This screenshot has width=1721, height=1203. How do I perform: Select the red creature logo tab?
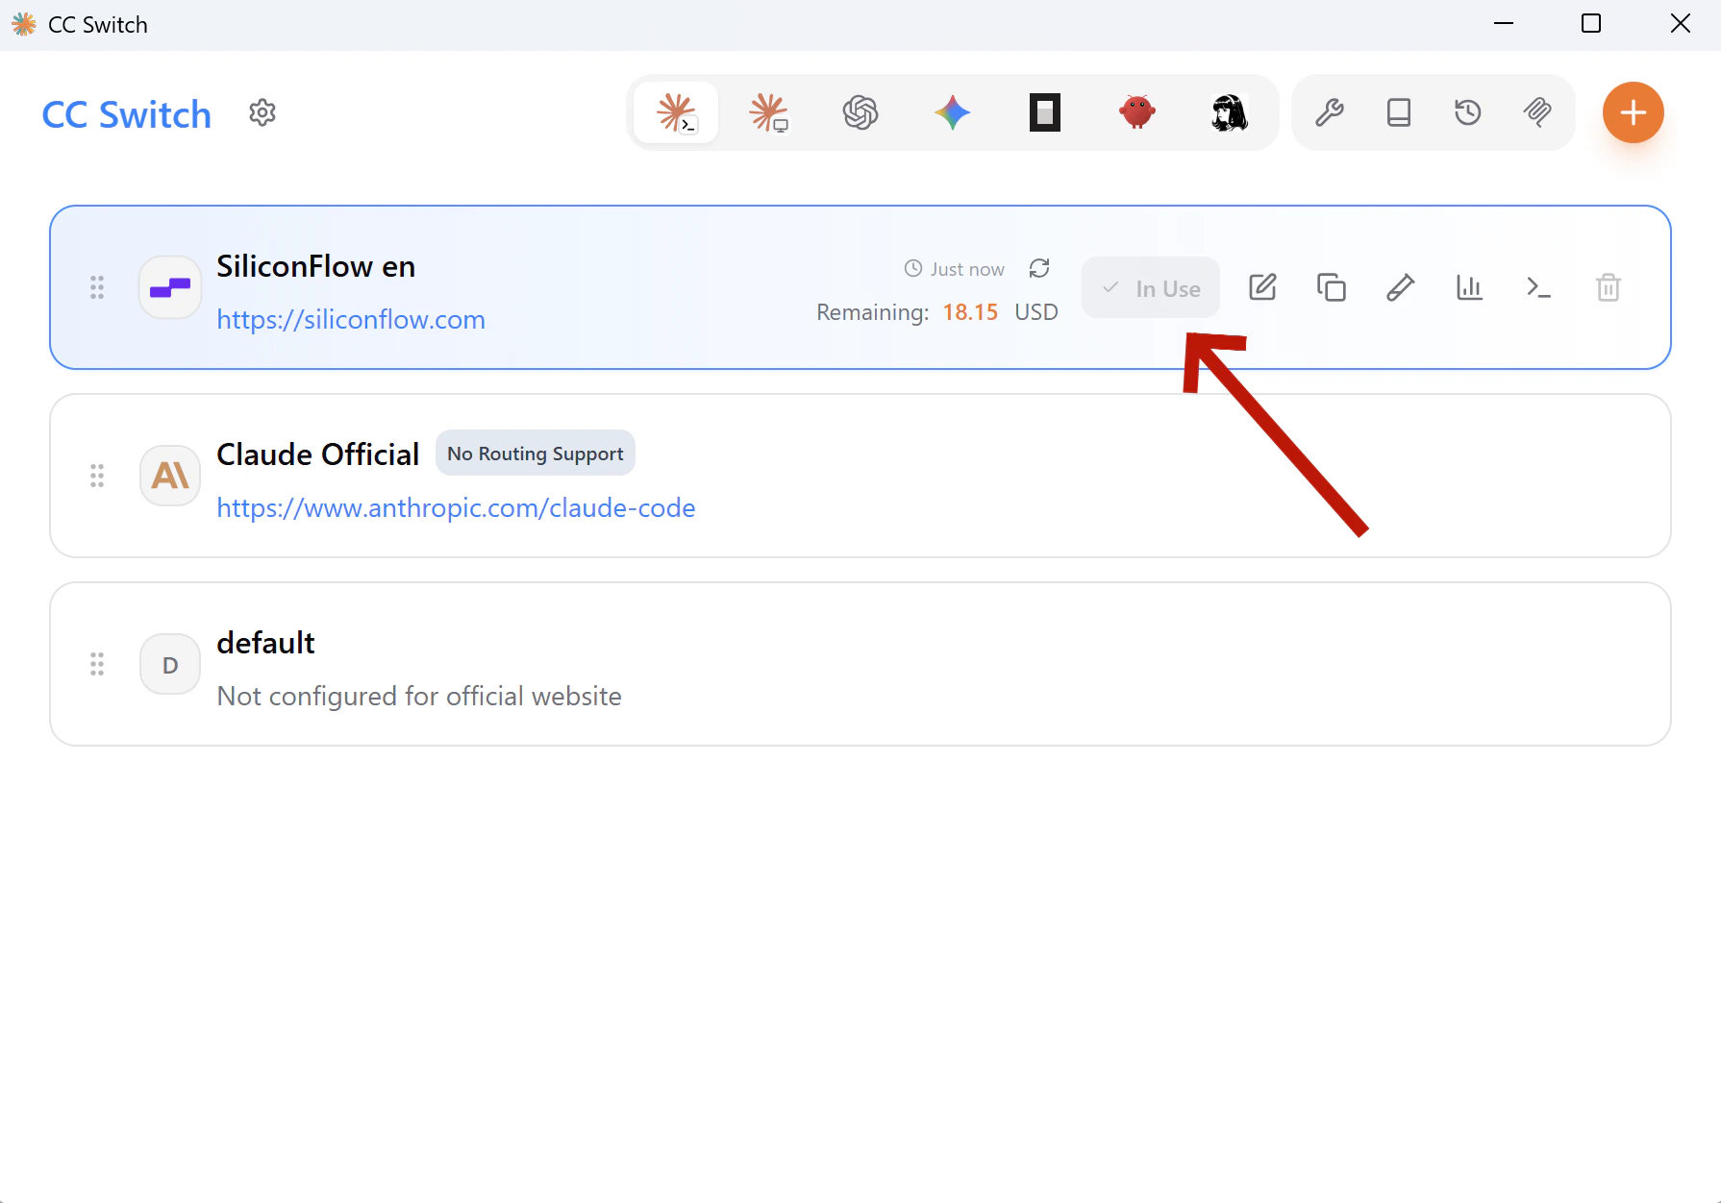(x=1137, y=113)
